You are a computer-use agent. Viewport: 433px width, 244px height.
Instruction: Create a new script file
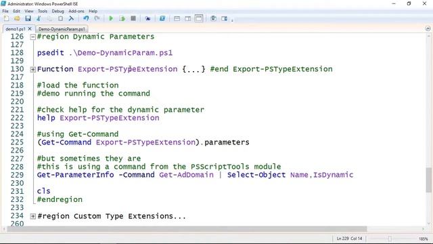6,18
